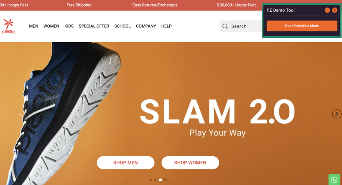This screenshot has width=342, height=185.
Task: Open the WOMEN menu
Action: point(51,26)
